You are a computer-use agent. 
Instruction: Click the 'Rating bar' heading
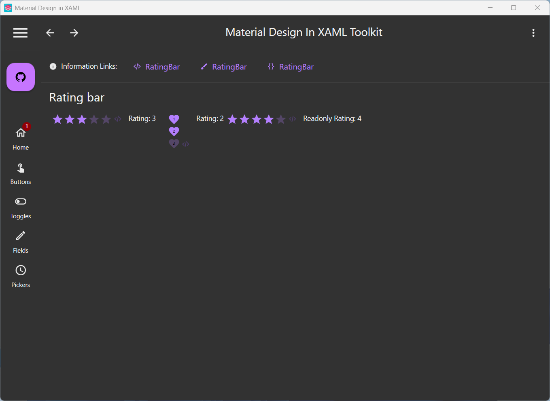click(77, 97)
